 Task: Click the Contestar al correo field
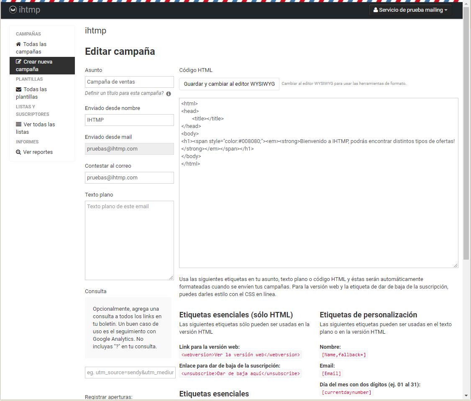pos(130,178)
